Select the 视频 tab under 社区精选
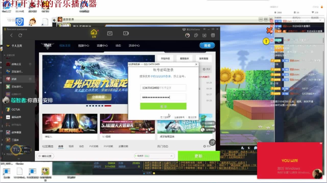Screen dimensions: 327x183 coord(71,146)
